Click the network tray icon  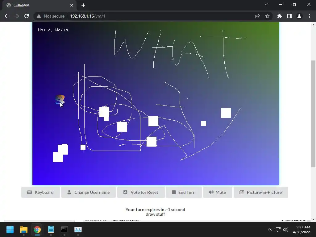[278, 230]
